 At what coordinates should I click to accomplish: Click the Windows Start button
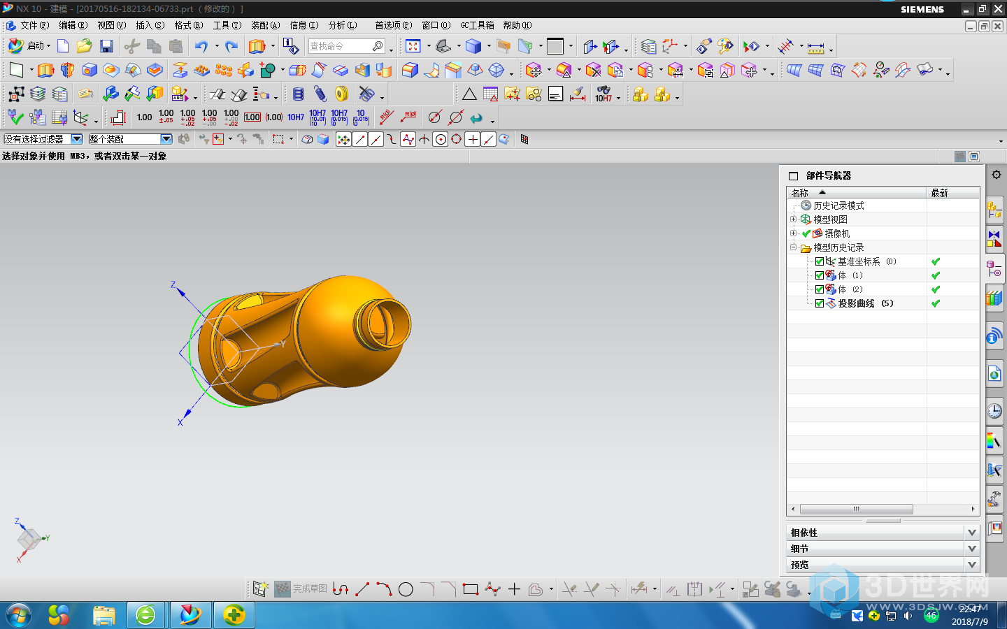18,615
